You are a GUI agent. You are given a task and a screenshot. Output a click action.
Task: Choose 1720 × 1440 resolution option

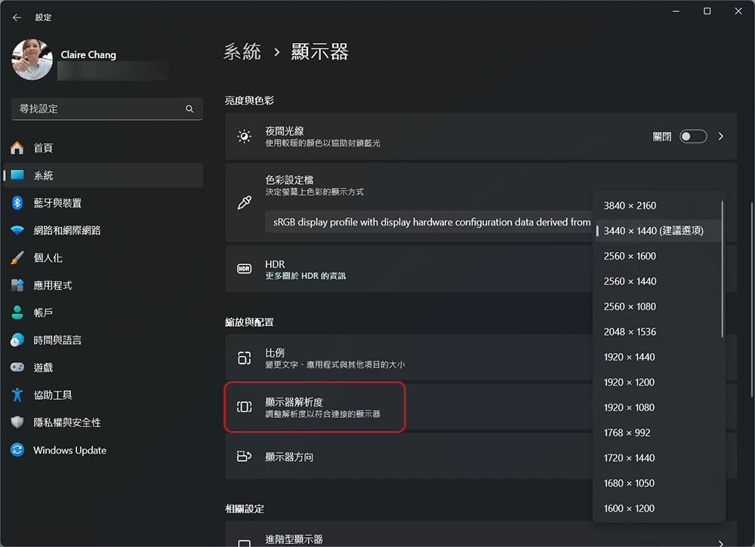coord(658,458)
